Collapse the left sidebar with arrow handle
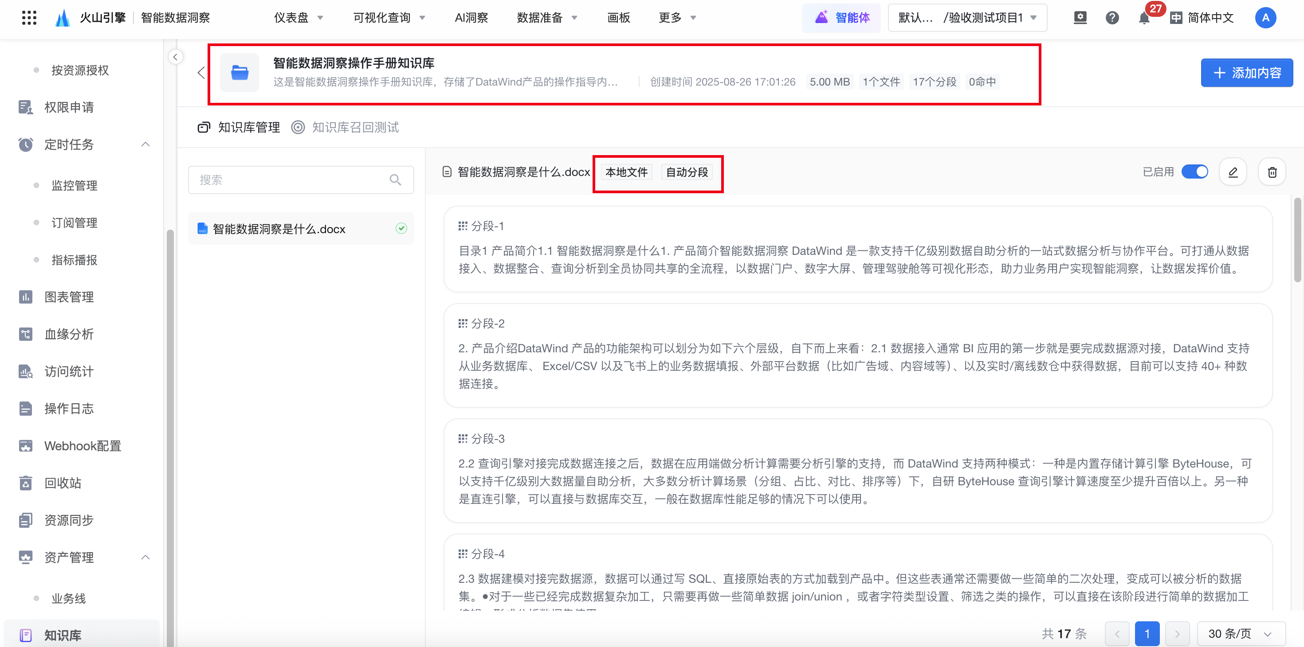Screen dimensions: 1304x647 (175, 57)
